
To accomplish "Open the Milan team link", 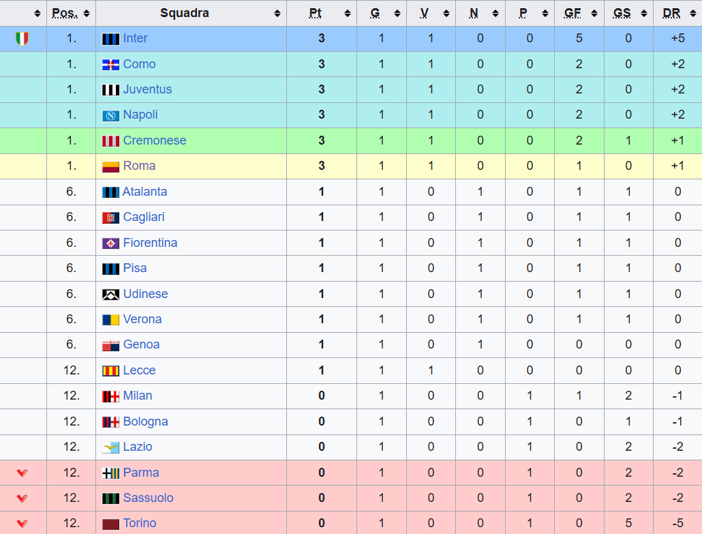I will [x=138, y=396].
